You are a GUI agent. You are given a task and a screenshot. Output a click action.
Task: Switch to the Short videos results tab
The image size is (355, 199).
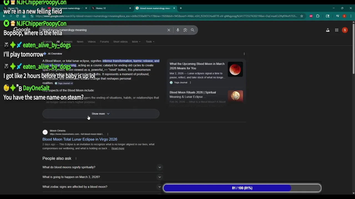120,42
